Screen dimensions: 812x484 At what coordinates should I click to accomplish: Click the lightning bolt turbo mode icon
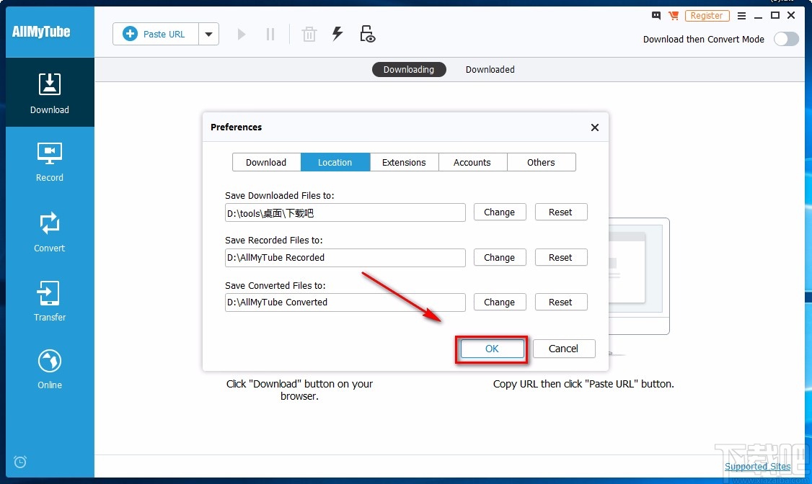click(x=337, y=34)
